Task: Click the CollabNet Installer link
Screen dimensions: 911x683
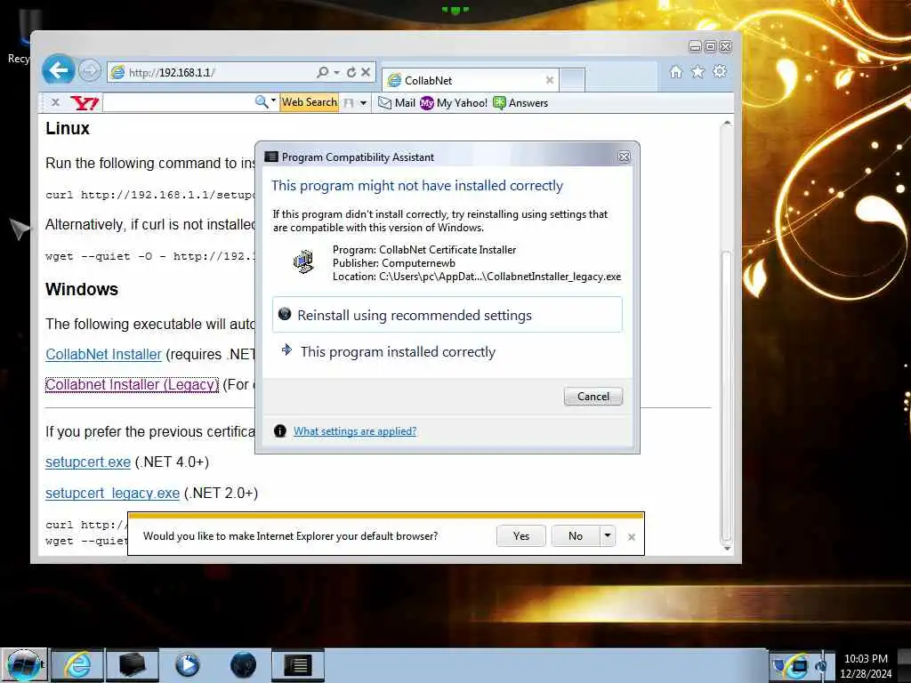Action: (103, 354)
